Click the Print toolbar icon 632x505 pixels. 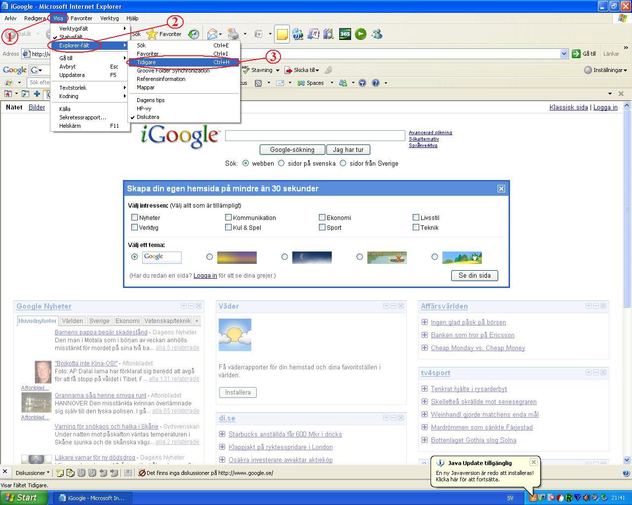coord(234,34)
